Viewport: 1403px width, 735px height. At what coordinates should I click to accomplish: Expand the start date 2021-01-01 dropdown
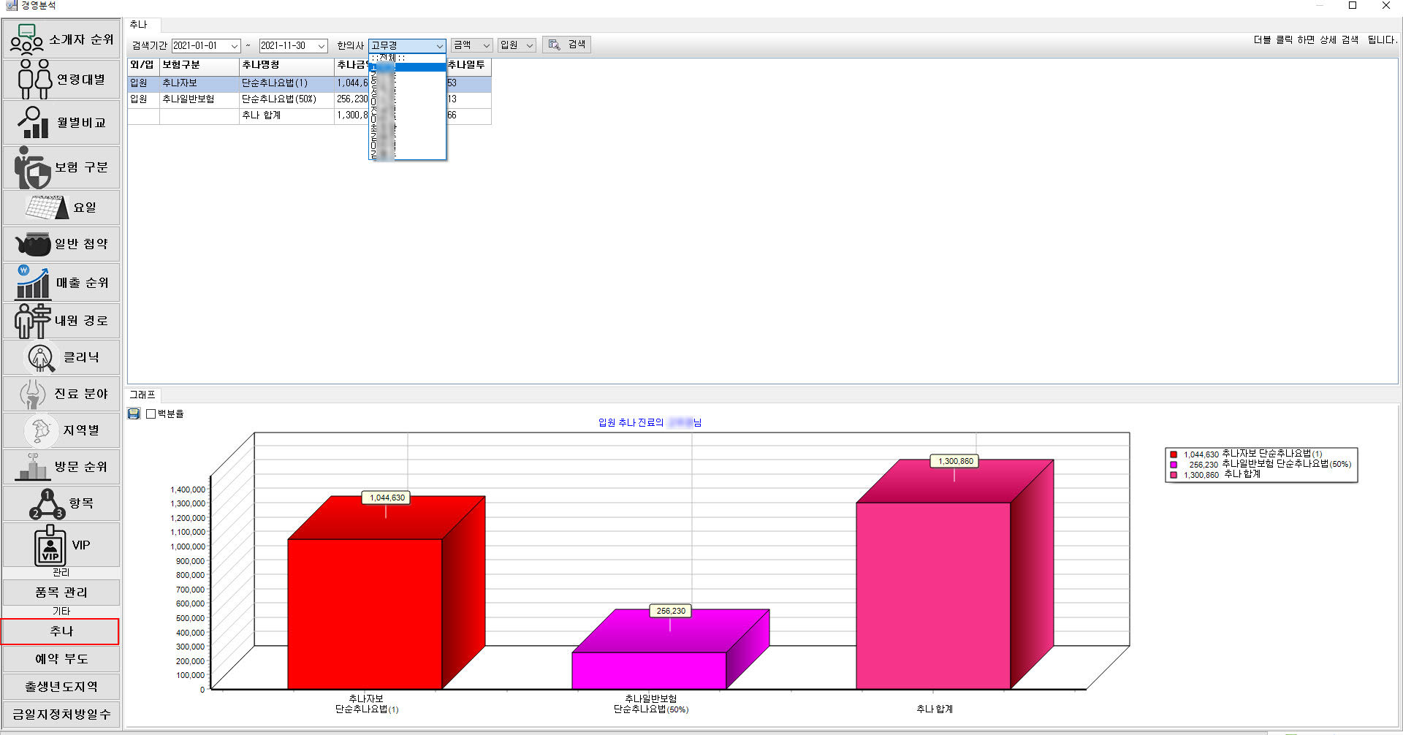coord(234,46)
